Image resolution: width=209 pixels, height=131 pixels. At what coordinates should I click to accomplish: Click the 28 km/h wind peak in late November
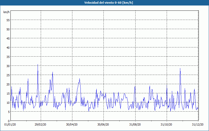pos(180,68)
